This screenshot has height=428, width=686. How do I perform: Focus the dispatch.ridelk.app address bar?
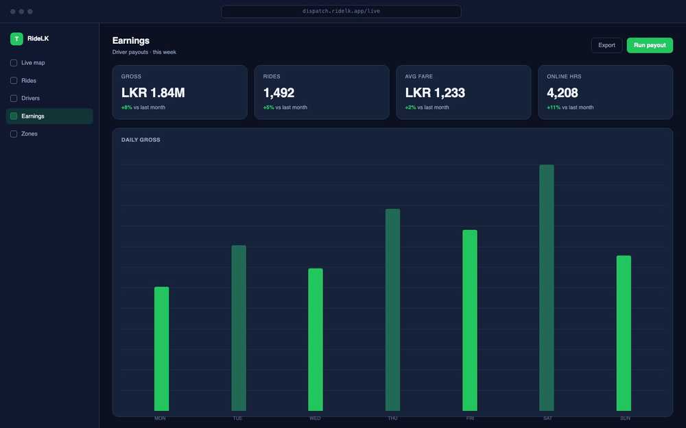[x=341, y=12]
